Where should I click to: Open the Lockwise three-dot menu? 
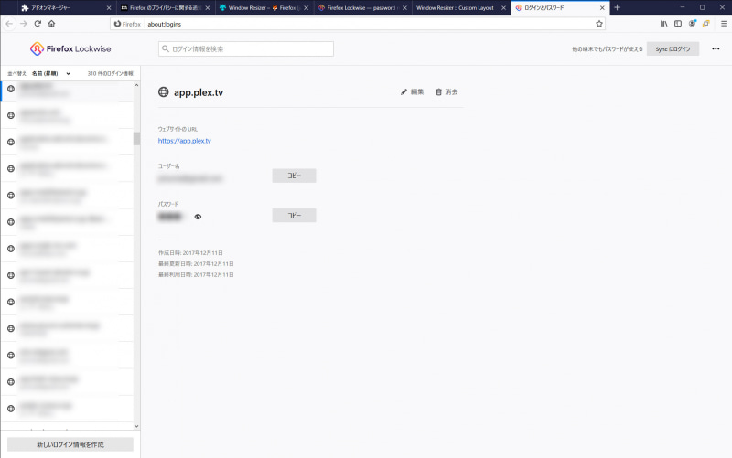point(716,48)
